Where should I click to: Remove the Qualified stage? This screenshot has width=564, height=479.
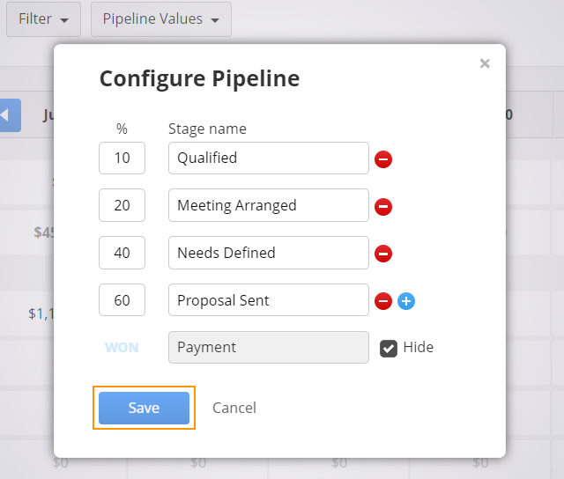click(x=383, y=159)
